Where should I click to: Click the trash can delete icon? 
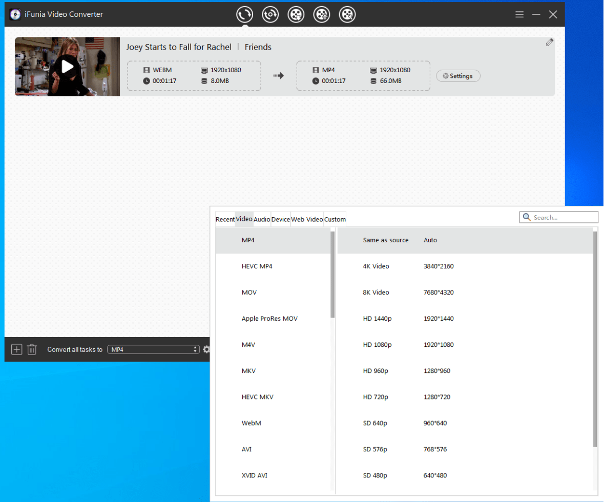tap(32, 349)
